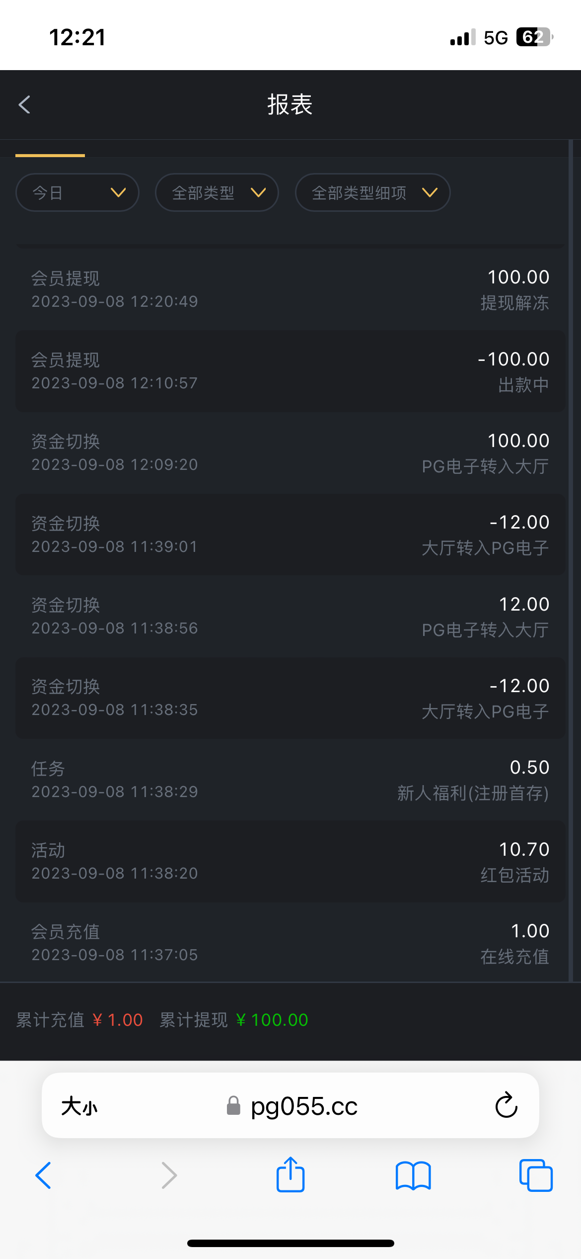Image resolution: width=581 pixels, height=1259 pixels.
Task: Open the 在线充值 1.00 recharge record
Action: click(290, 943)
